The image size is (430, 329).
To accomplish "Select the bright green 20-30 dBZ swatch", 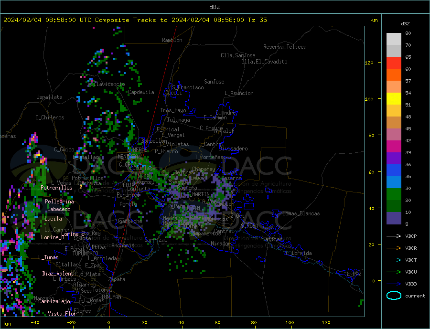I will point(394,194).
